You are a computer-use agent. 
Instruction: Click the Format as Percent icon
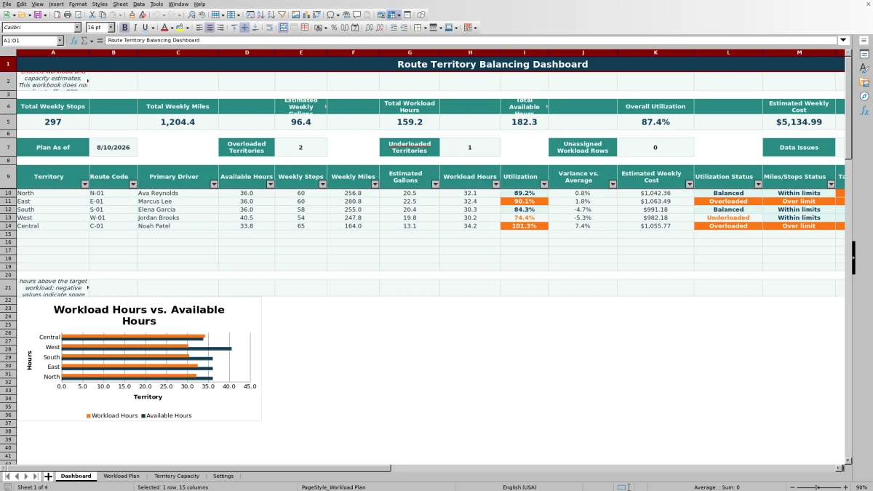[334, 28]
